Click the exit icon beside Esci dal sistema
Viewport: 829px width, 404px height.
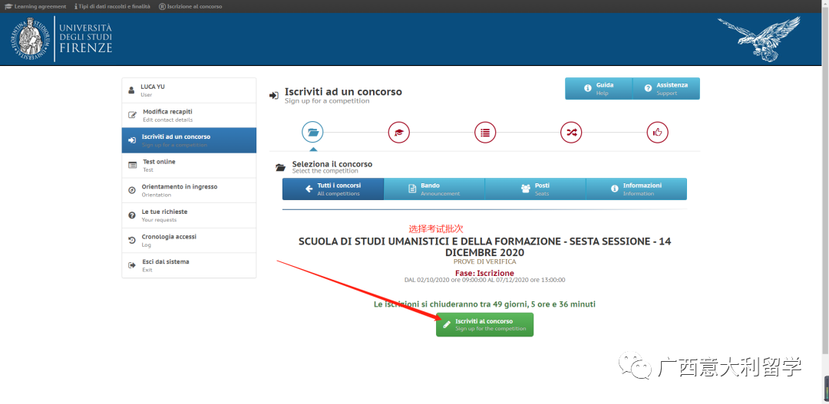click(x=132, y=265)
